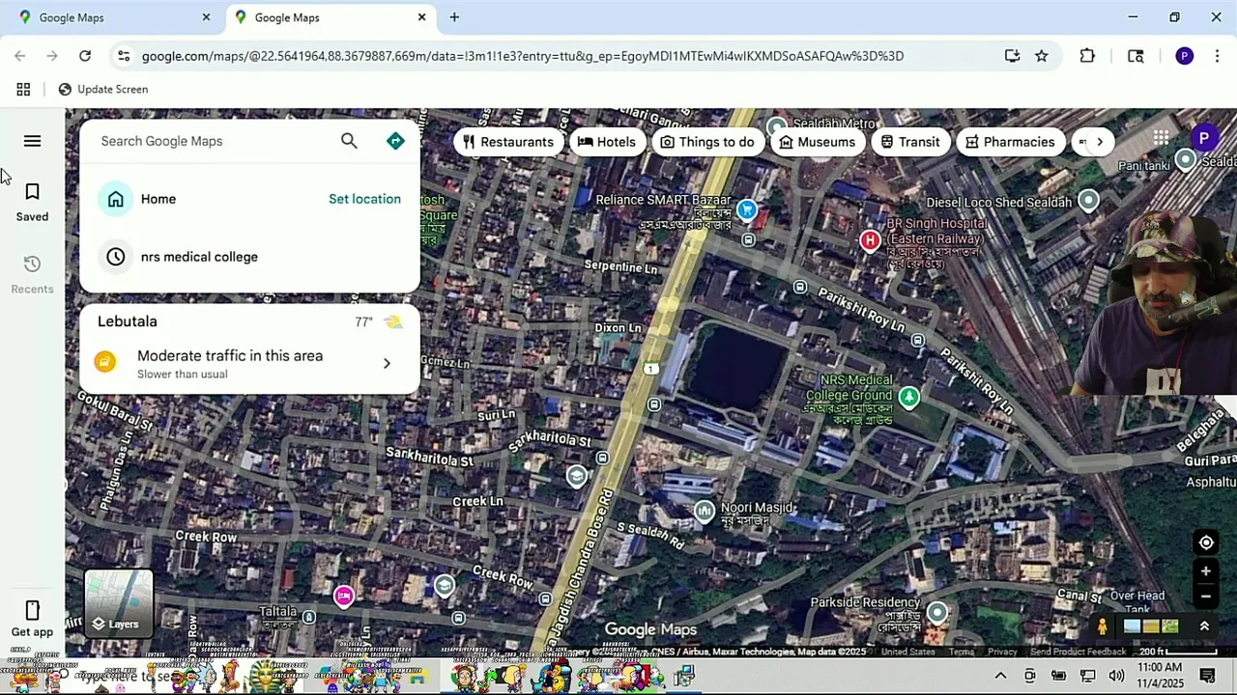The height and width of the screenshot is (695, 1237).
Task: Click Send Product Feedback link
Action: click(x=1079, y=652)
